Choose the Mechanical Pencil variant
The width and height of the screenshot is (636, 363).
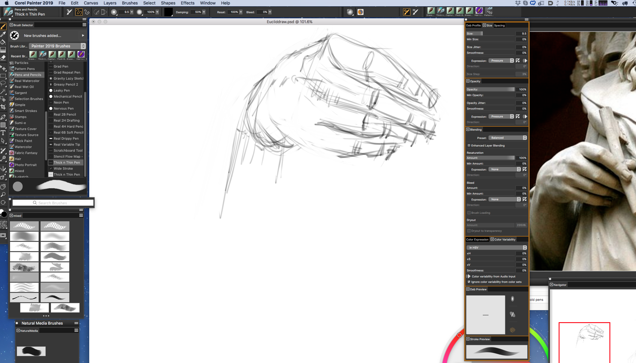[x=66, y=96]
